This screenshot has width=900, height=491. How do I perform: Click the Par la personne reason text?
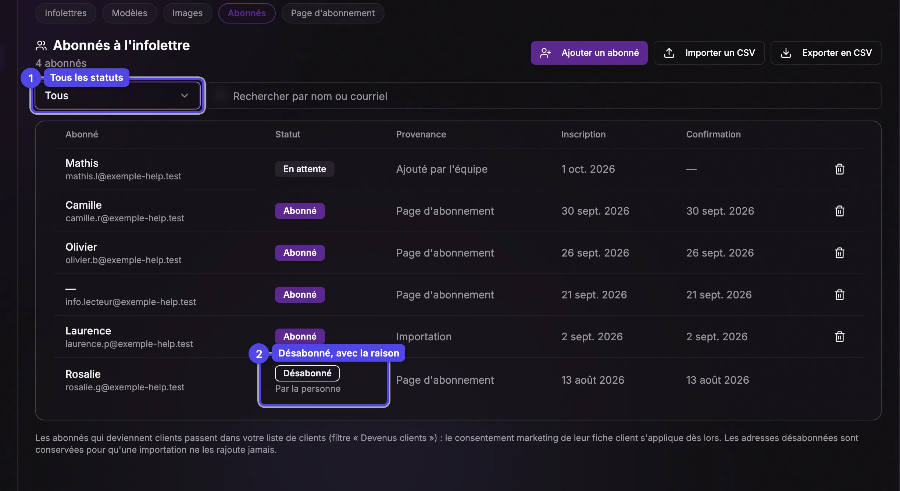[308, 389]
